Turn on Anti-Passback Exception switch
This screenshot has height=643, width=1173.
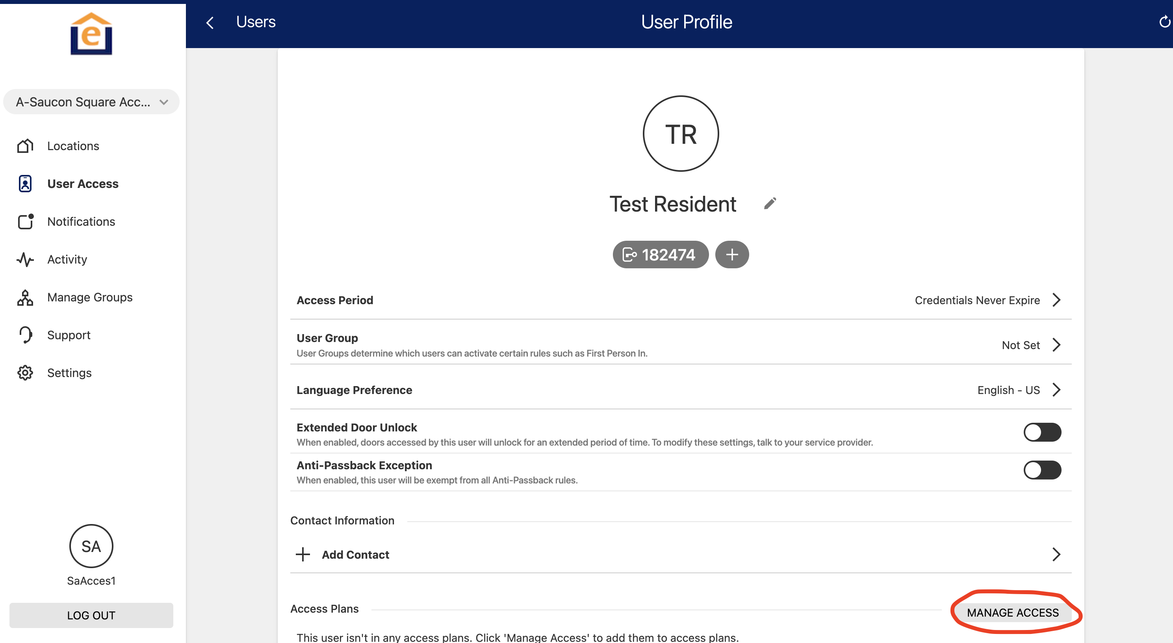1042,470
